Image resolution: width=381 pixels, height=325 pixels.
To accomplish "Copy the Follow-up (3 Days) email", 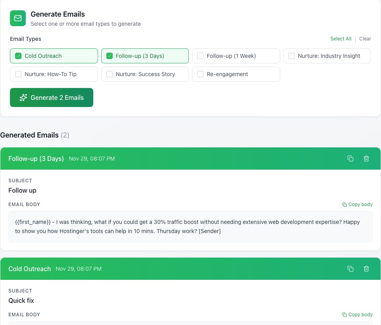I will click(350, 159).
